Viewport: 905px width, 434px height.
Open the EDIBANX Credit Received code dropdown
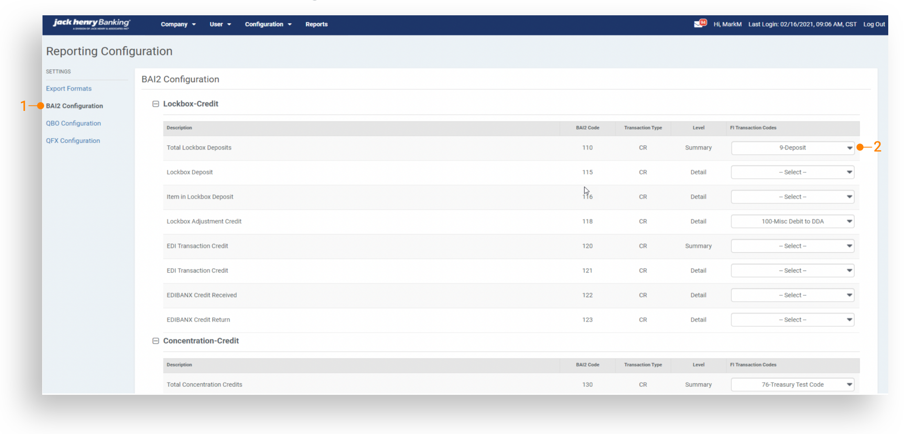pyautogui.click(x=792, y=295)
